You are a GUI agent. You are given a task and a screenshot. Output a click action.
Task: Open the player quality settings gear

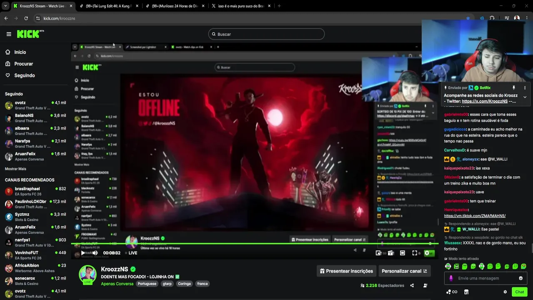point(427,253)
